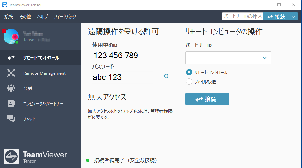Click the 無人アクセス heading
Screen dimensions: 302x168
click(x=107, y=97)
